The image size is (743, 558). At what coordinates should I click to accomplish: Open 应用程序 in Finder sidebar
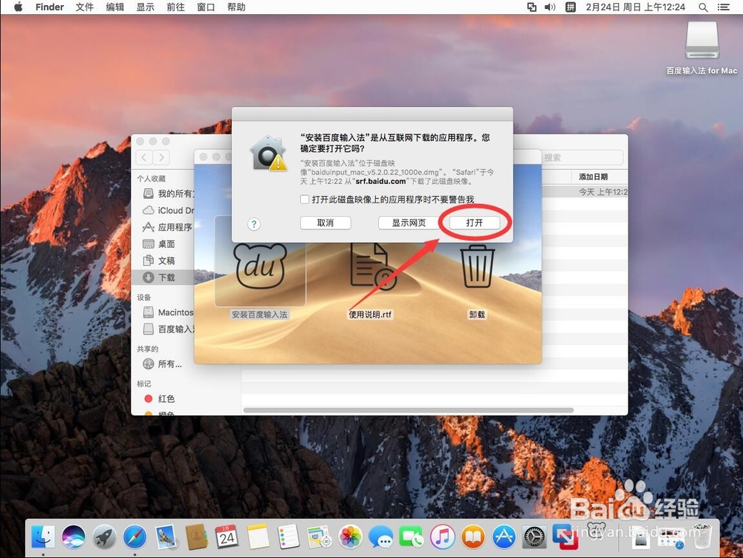(168, 227)
